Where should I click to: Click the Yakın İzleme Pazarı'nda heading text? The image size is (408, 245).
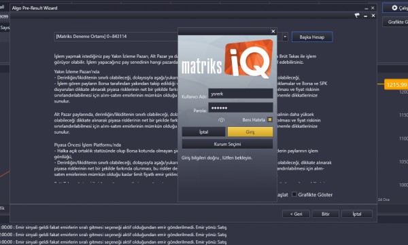pyautogui.click(x=77, y=71)
